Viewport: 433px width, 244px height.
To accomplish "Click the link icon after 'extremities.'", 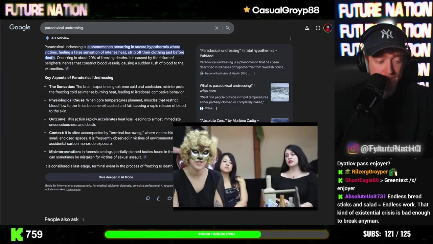I will (x=67, y=68).
